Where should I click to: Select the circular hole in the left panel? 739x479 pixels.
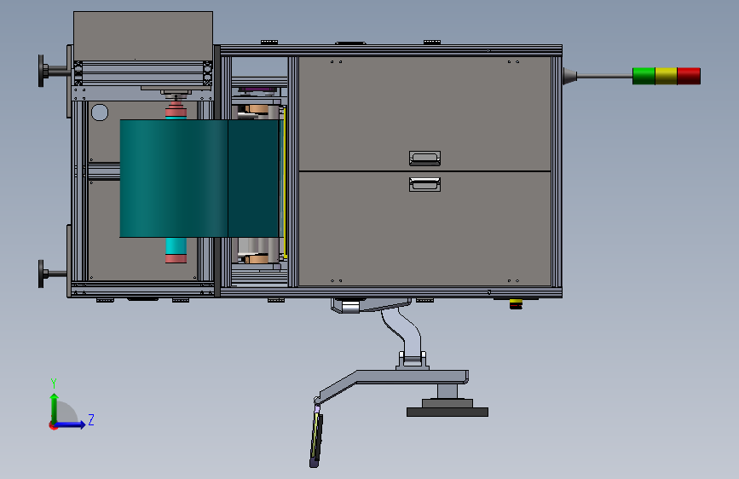coord(100,113)
